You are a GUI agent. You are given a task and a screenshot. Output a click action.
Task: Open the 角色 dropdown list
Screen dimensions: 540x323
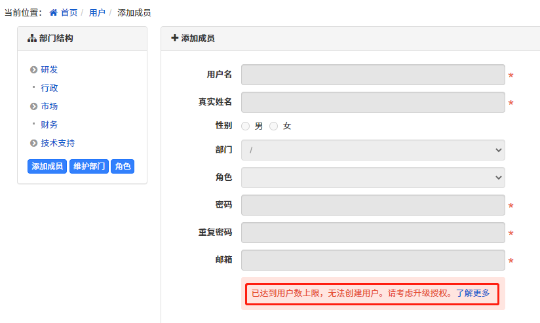pyautogui.click(x=373, y=178)
